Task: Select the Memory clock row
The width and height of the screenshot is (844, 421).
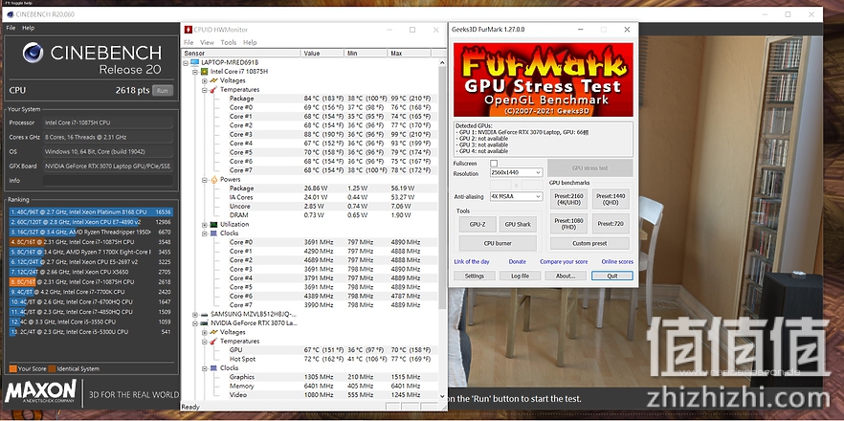Action: click(309, 386)
